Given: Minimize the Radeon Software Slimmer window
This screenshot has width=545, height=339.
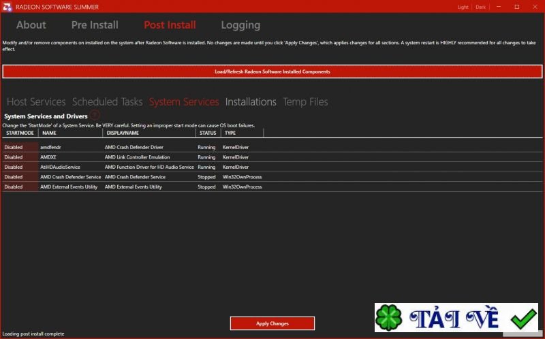Looking at the screenshot, I should [x=499, y=7].
